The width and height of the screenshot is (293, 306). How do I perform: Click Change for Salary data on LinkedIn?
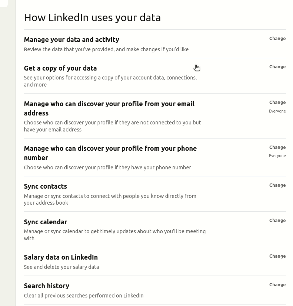click(x=277, y=256)
